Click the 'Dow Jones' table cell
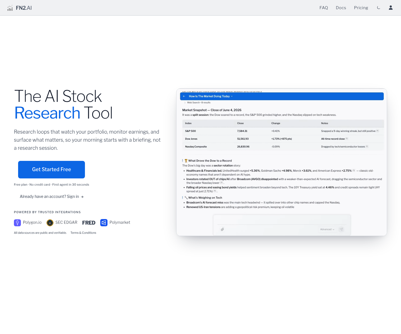Viewport: 401px width, 334px height. click(191, 139)
